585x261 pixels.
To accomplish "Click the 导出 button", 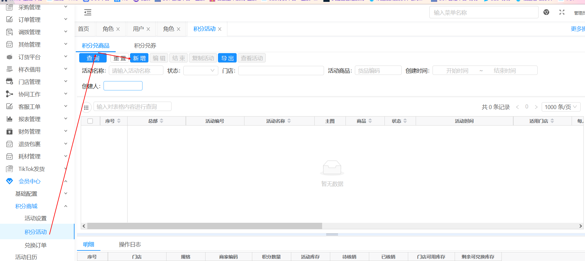I will (x=227, y=58).
